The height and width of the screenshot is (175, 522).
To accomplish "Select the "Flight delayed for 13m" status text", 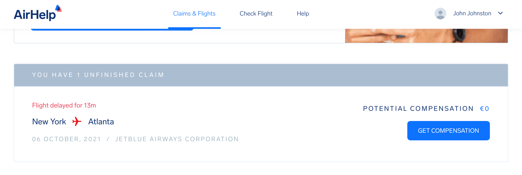I will tap(64, 105).
